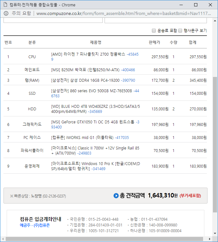Open product code link -390790 for Samsung DDR4
The width and height of the screenshot is (218, 242).
pos(128,80)
